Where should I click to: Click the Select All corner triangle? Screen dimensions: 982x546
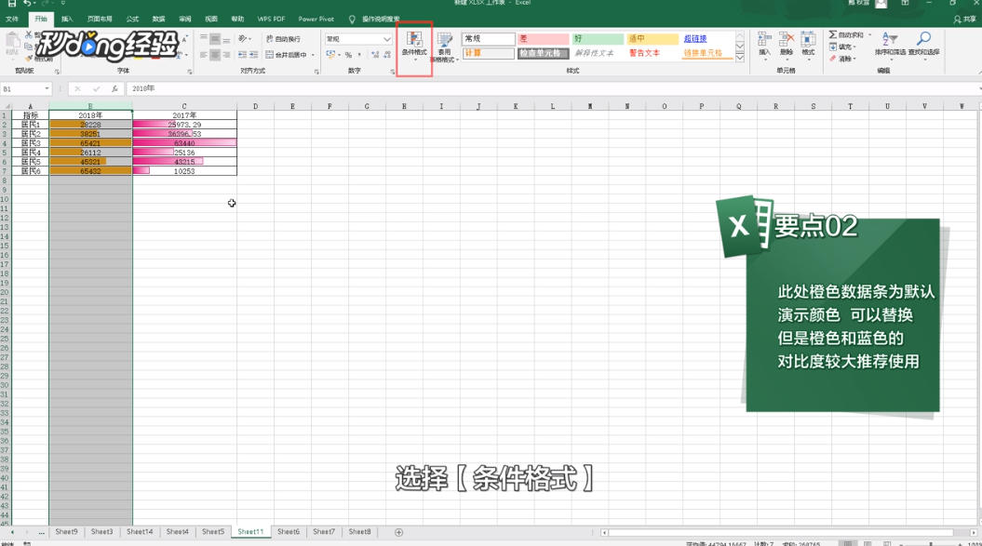click(7, 106)
